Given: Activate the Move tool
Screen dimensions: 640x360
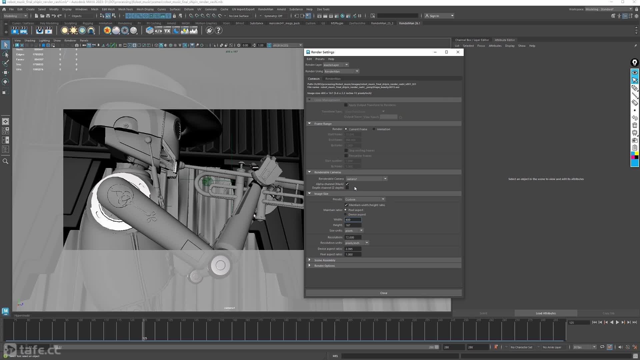Looking at the screenshot, I should point(5,72).
